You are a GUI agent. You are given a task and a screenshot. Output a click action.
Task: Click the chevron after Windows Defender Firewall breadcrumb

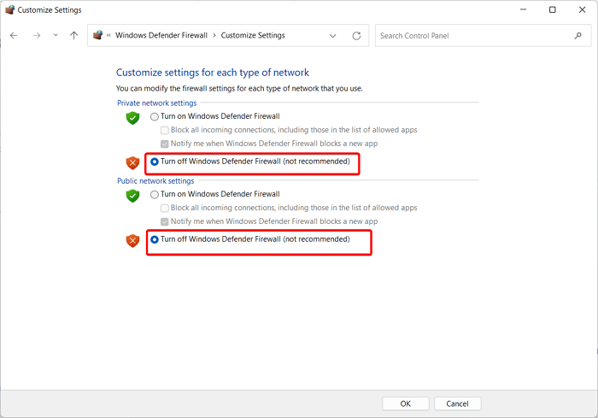[214, 36]
